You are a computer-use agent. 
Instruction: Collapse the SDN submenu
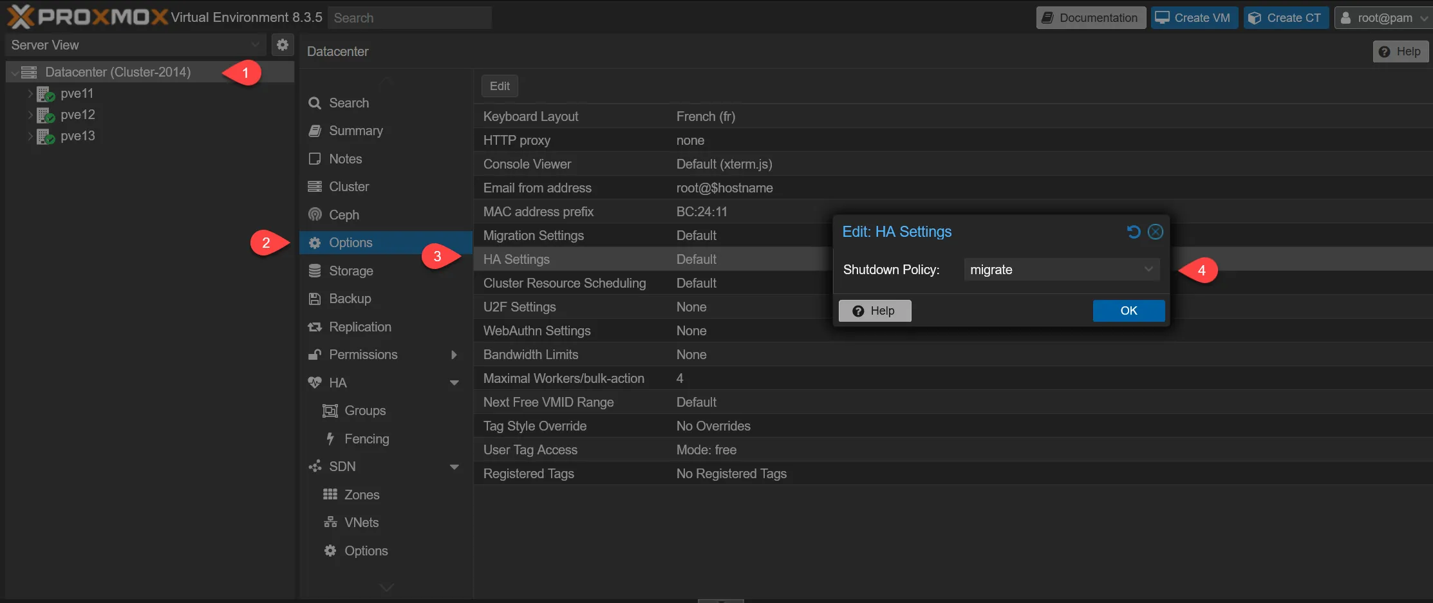pos(454,467)
